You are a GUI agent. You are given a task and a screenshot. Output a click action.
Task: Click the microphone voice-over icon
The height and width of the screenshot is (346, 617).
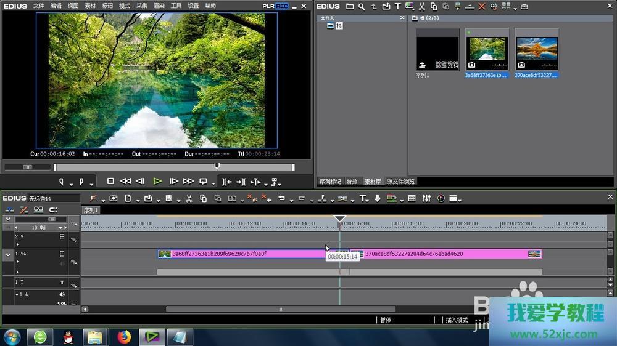pos(377,199)
